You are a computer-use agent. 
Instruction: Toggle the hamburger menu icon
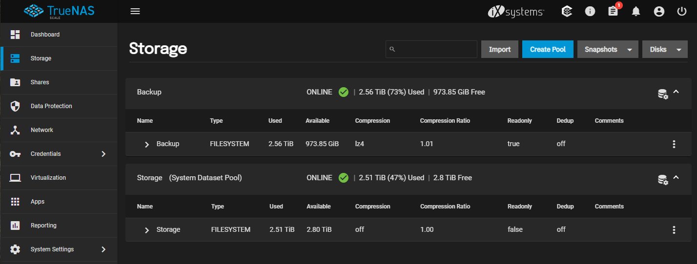pos(135,11)
